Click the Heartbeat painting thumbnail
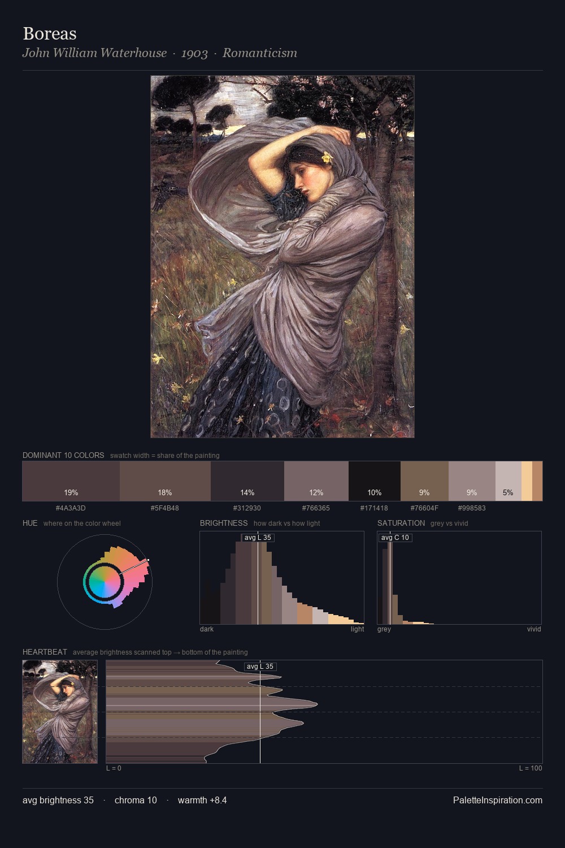This screenshot has height=848, width=565. [x=60, y=712]
